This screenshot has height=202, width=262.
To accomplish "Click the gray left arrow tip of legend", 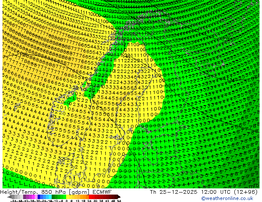I will 10,197.
